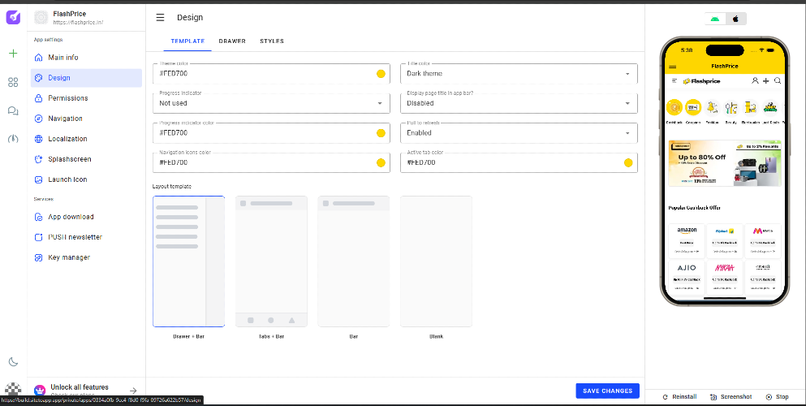Click the arrow next to Unlock all features
806x406 pixels.
pyautogui.click(x=133, y=391)
